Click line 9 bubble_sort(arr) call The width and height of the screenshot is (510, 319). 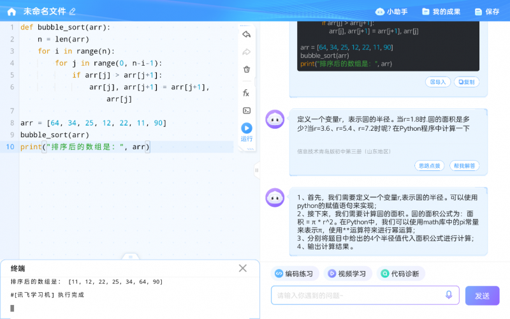[x=55, y=135]
